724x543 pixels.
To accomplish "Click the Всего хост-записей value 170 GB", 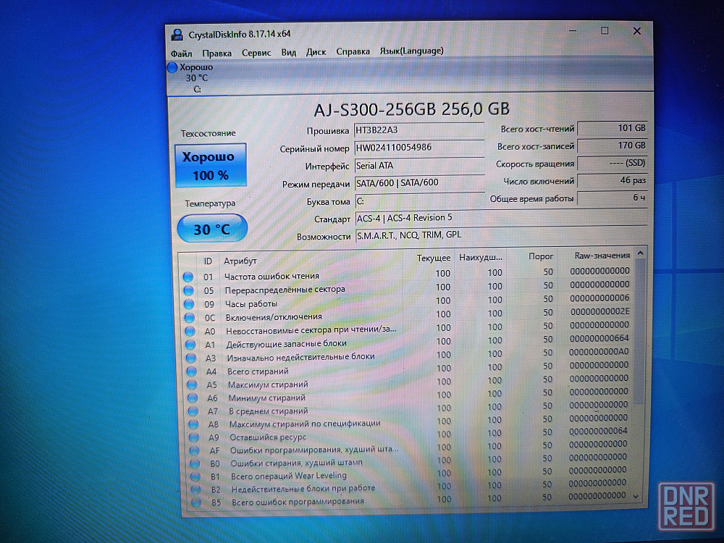I will 613,146.
